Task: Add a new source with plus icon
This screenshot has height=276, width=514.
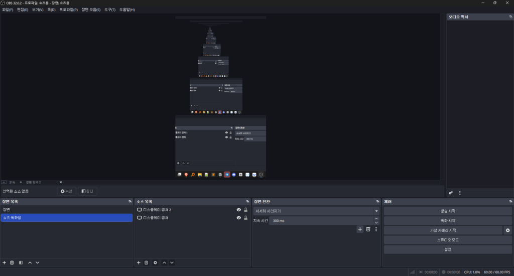Action: (139, 262)
